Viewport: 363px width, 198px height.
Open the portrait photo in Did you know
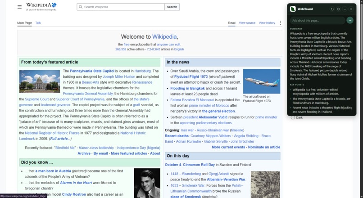click(147, 183)
